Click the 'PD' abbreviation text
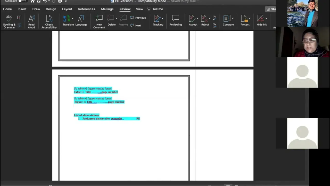The image size is (330, 186). [138, 119]
